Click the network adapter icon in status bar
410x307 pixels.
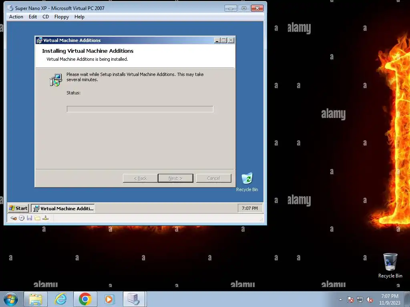[x=46, y=218]
